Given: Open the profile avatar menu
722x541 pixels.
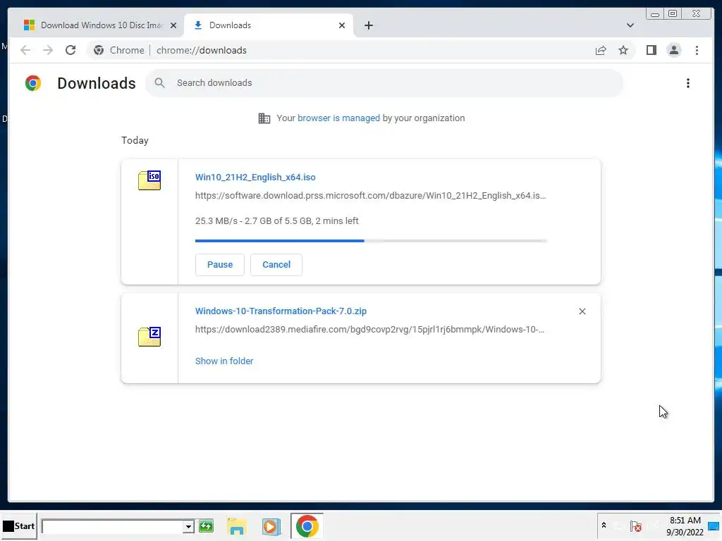Looking at the screenshot, I should 673,50.
